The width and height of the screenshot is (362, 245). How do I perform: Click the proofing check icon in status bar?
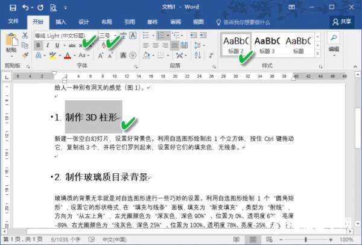click(92, 240)
